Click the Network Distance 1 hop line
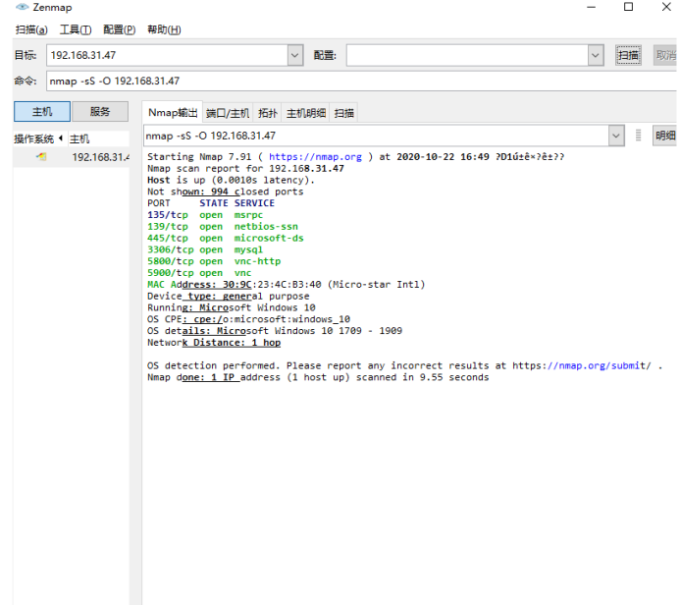The height and width of the screenshot is (606, 680). click(214, 343)
